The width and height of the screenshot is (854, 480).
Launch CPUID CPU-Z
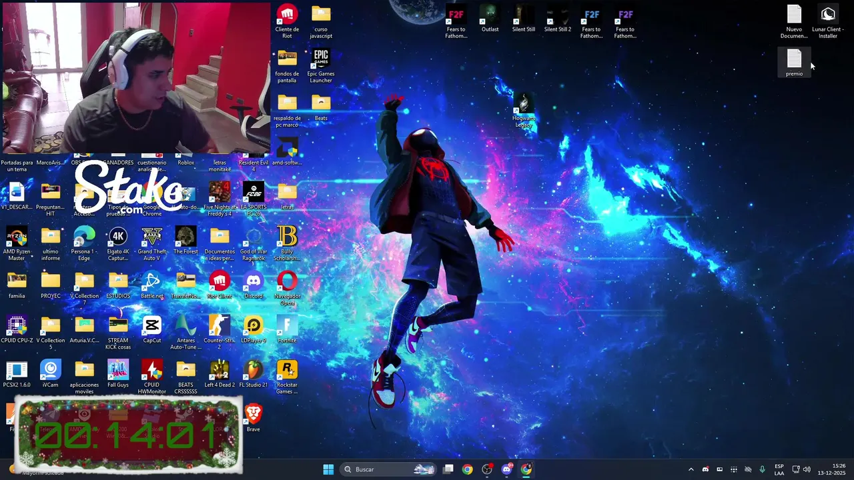tap(17, 330)
